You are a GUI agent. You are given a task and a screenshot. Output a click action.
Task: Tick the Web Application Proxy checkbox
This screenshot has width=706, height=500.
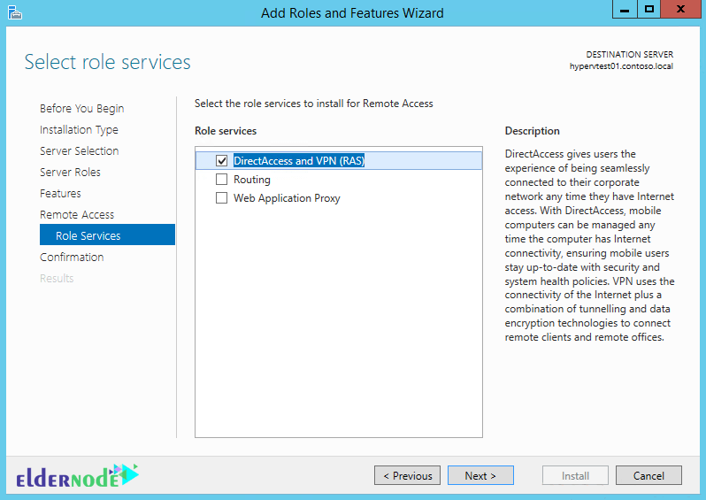tap(221, 198)
